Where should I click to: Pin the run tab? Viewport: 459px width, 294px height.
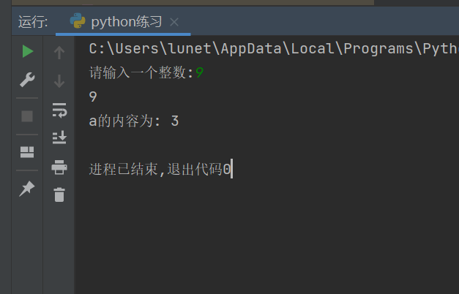coord(27,189)
